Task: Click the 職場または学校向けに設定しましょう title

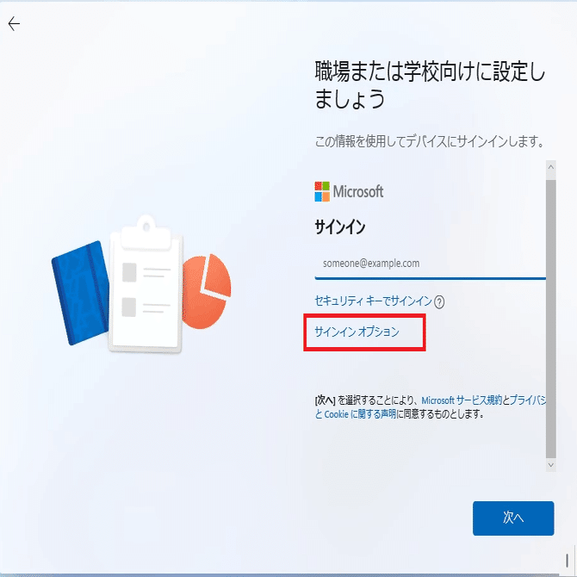Action: [430, 85]
